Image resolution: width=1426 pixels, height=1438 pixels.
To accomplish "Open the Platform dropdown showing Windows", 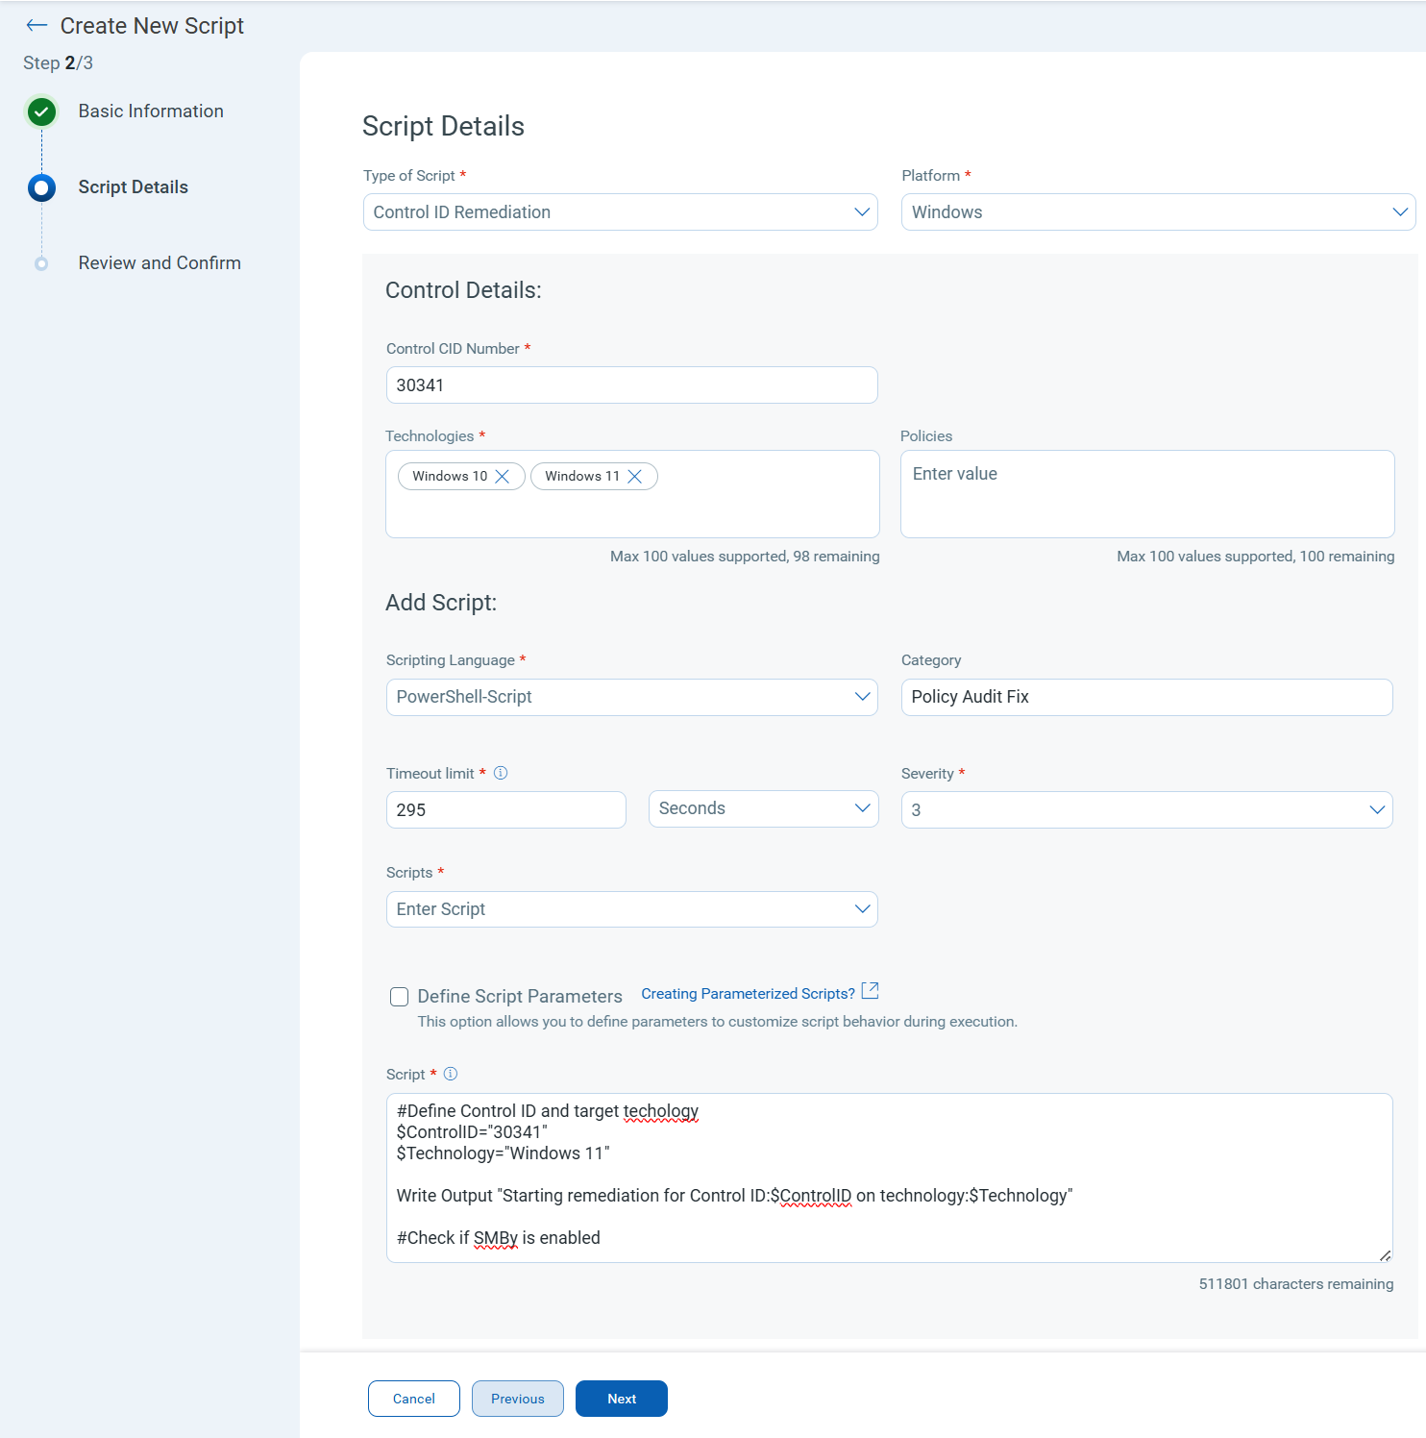I will 1157,212.
